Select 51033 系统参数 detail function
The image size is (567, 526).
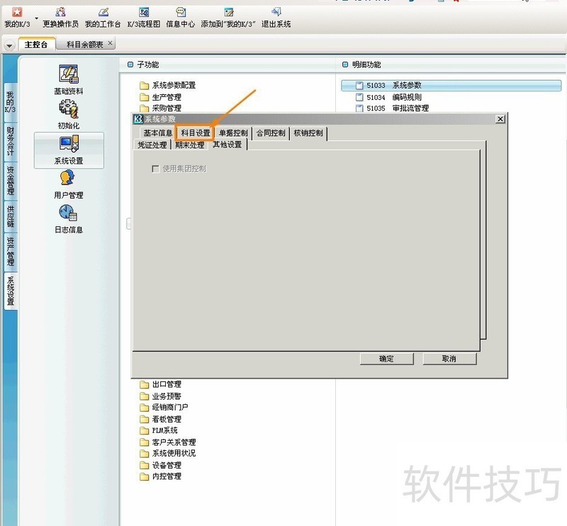click(451, 85)
